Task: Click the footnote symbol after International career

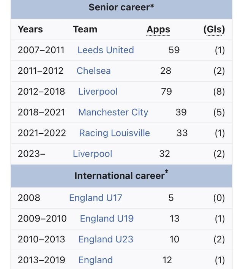Action: pyautogui.click(x=166, y=173)
